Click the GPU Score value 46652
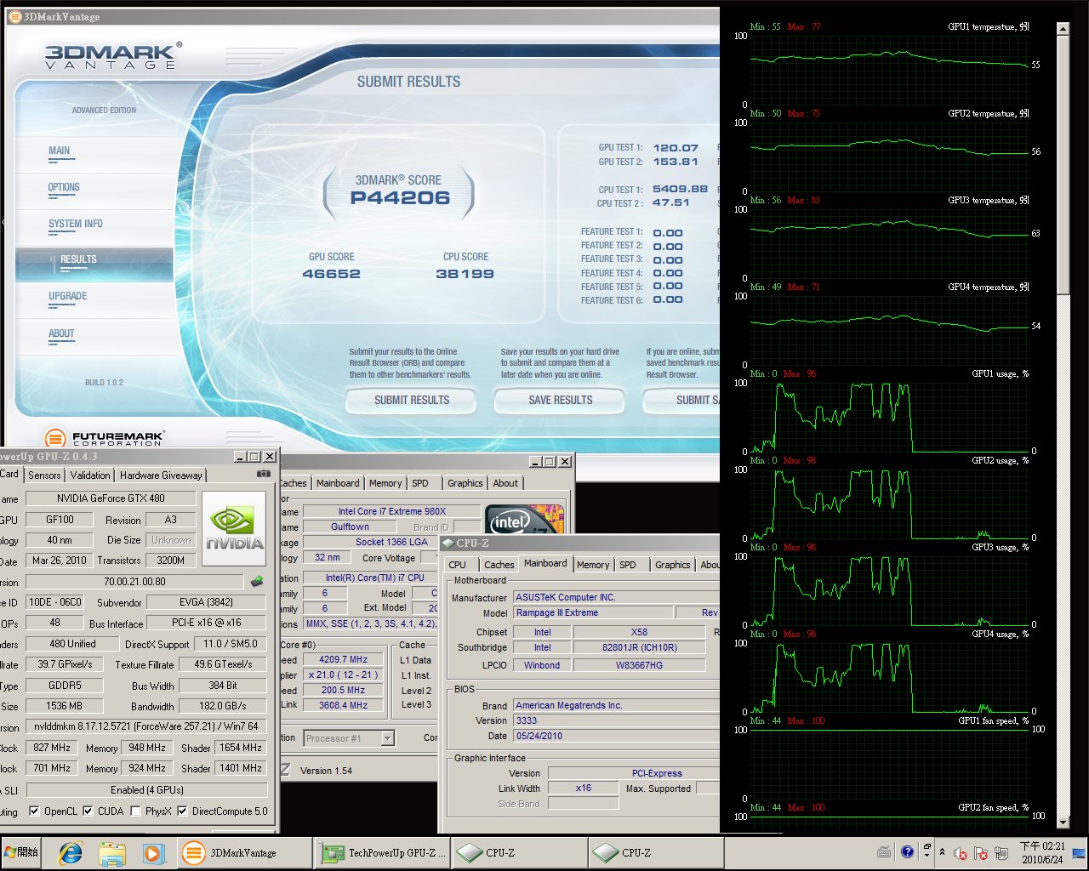1089x871 pixels. tap(332, 274)
